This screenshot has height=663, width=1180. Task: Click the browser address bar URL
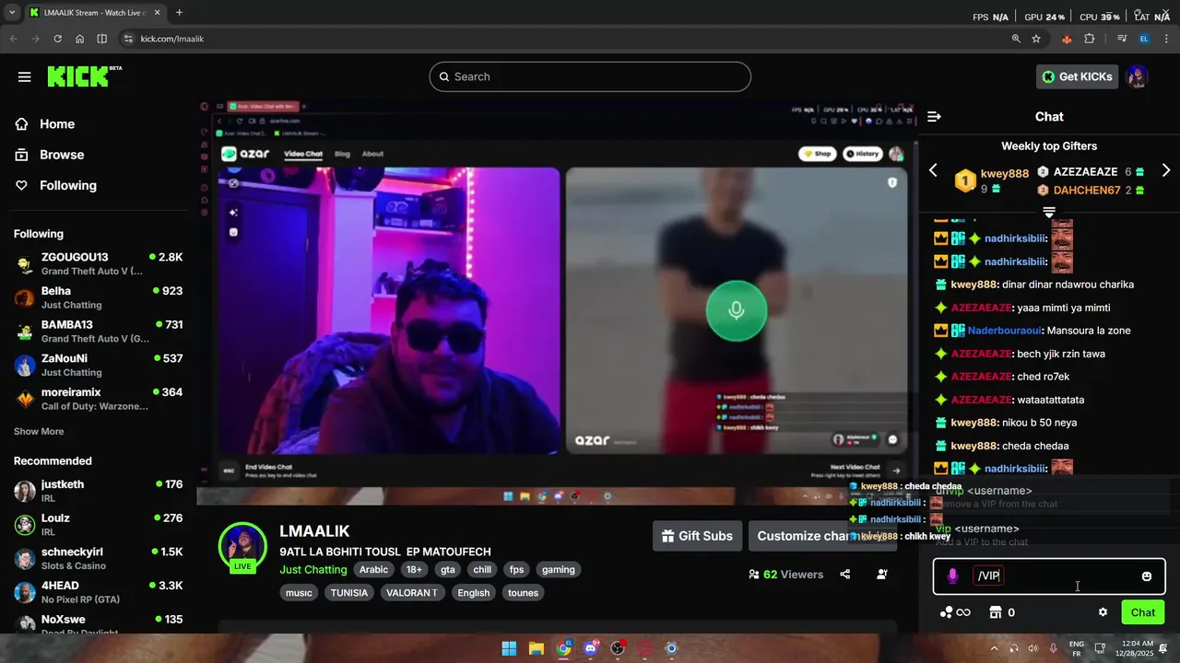click(172, 39)
